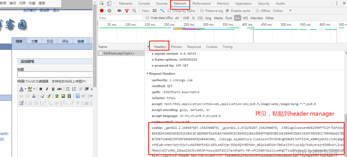Click the strikethrough ABC icon
Image resolution: width=347 pixels, height=157 pixels.
click(x=60, y=89)
